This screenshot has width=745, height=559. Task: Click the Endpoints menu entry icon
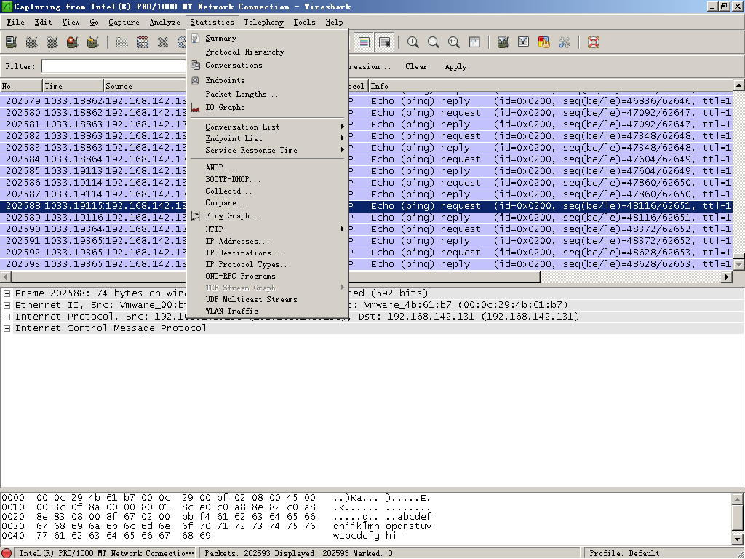click(x=195, y=80)
